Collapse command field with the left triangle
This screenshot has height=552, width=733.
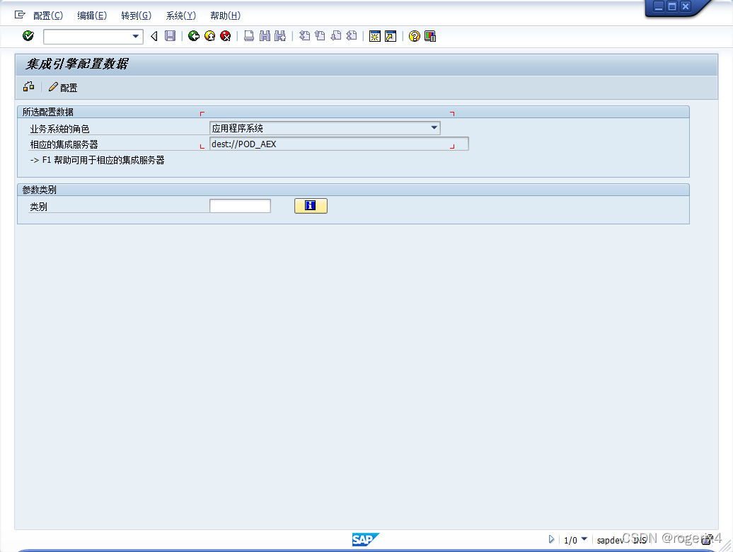pyautogui.click(x=154, y=36)
